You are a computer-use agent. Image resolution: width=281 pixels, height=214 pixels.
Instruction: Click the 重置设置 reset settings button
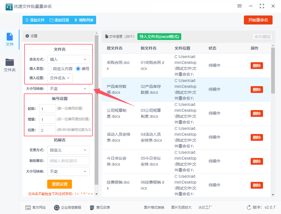click(60, 184)
